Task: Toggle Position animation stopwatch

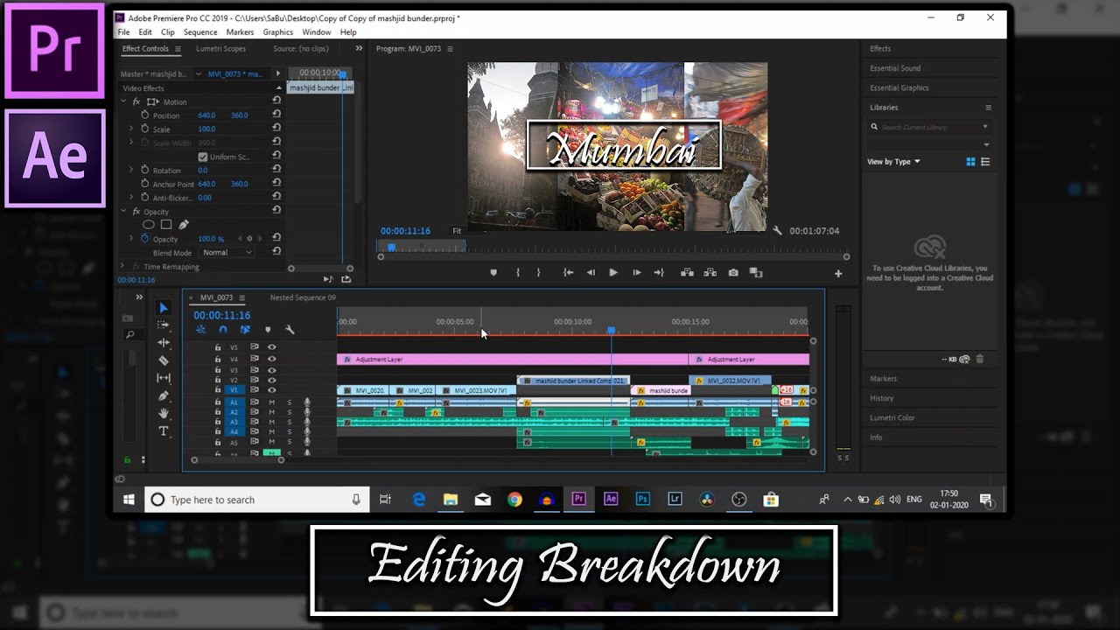Action: 145,115
